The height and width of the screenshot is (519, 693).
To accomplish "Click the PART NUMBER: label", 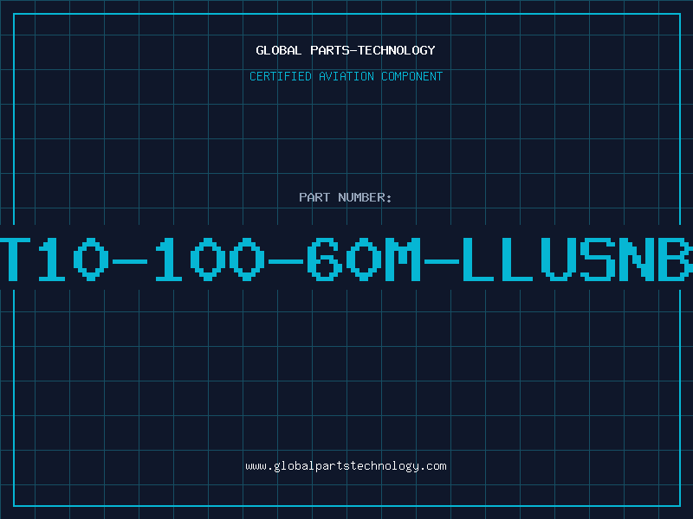I will pos(346,197).
